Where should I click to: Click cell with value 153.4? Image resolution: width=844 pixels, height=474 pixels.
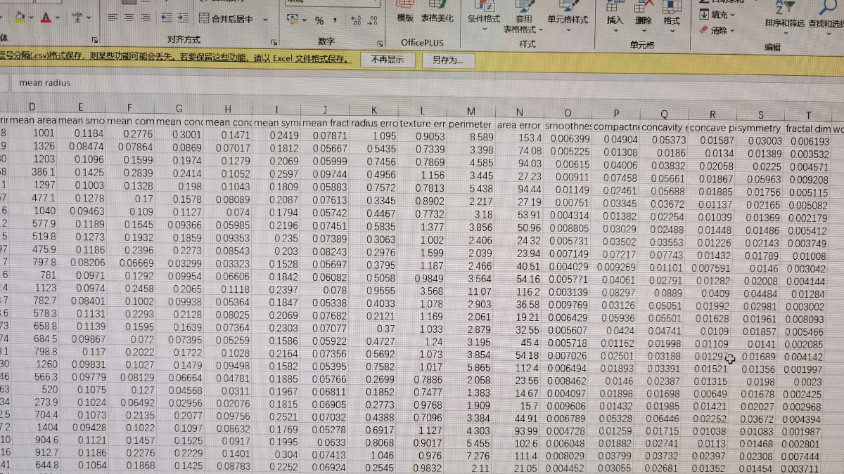point(519,138)
